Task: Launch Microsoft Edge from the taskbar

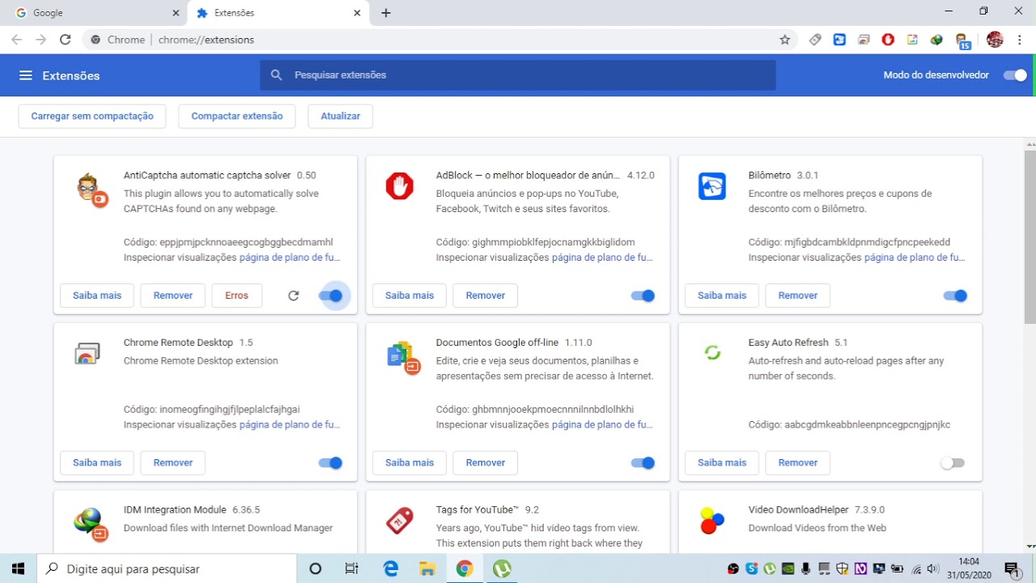Action: pos(391,569)
